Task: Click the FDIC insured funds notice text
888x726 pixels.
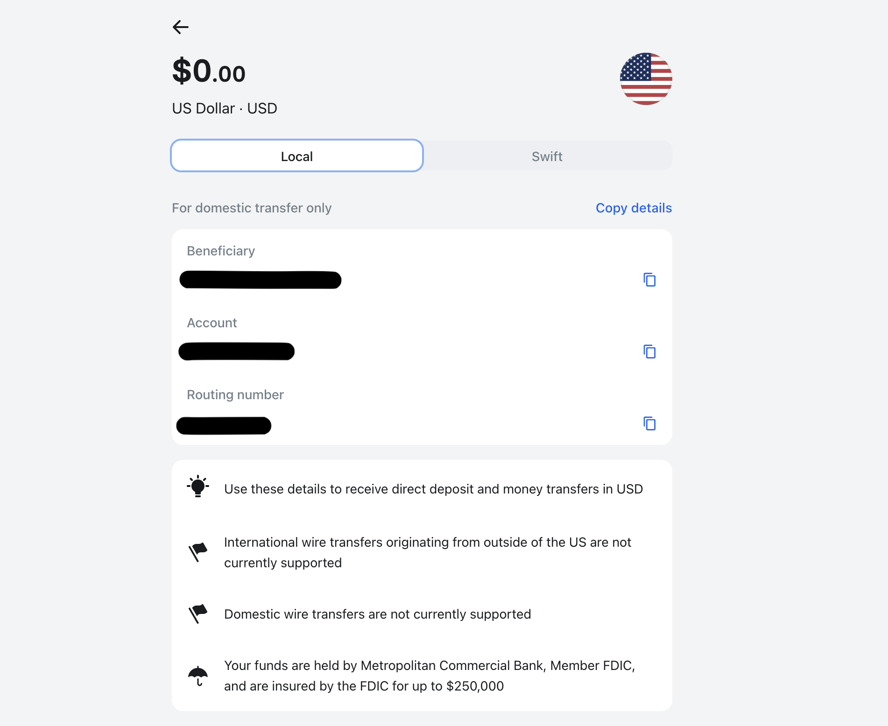Action: [x=430, y=676]
